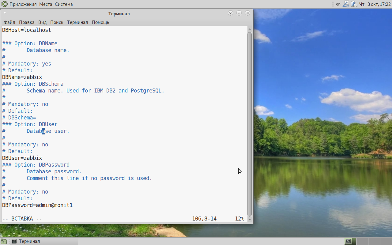Click the show desktop icon in bottom panel
Viewport: 392px width, 245px height.
click(3, 241)
